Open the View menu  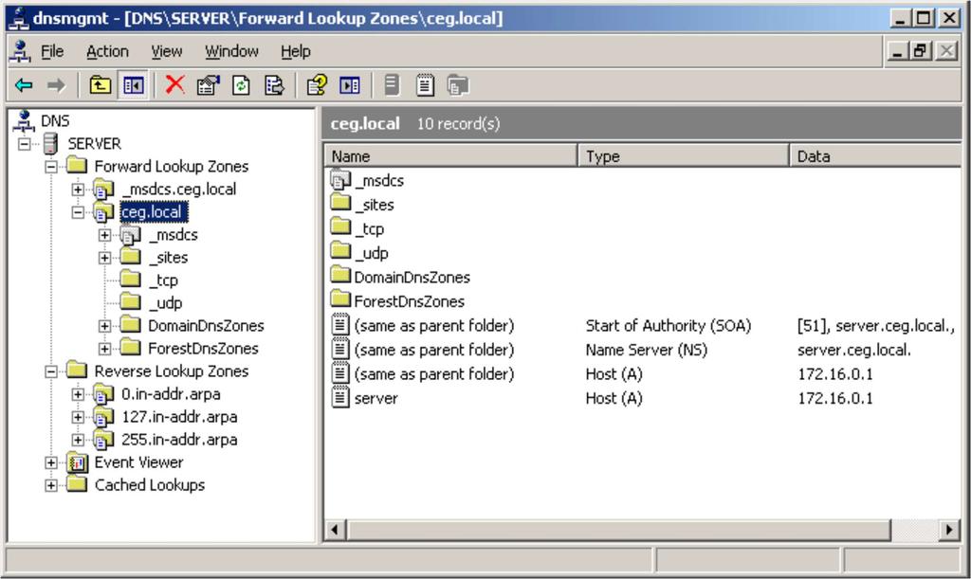[x=167, y=51]
